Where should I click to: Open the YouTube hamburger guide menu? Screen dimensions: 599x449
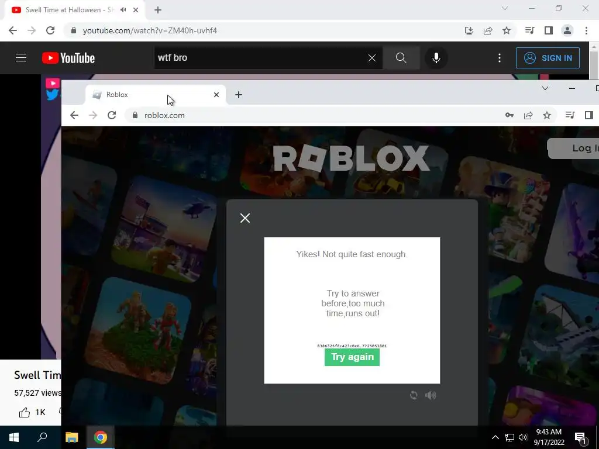tap(21, 58)
